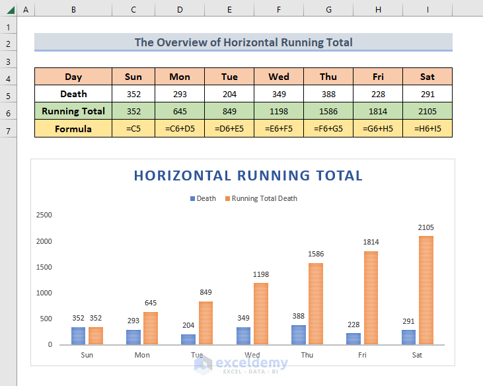
Task: Click the 'Death' row label cell
Action: click(x=73, y=94)
